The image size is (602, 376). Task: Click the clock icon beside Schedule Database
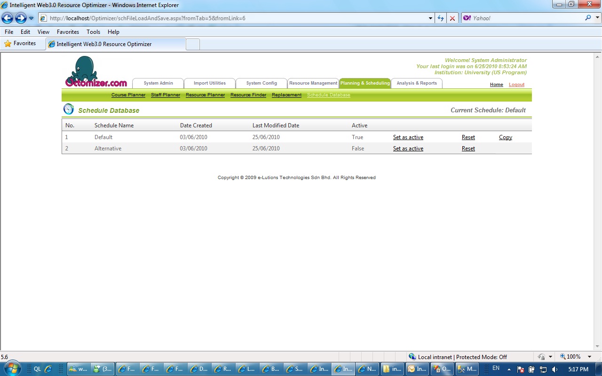coord(69,109)
